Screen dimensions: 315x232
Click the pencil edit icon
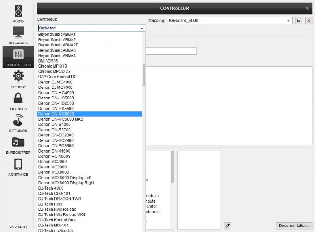click(x=227, y=225)
